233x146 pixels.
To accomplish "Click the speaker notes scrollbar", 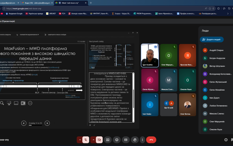I will pyautogui.click(x=133, y=98).
